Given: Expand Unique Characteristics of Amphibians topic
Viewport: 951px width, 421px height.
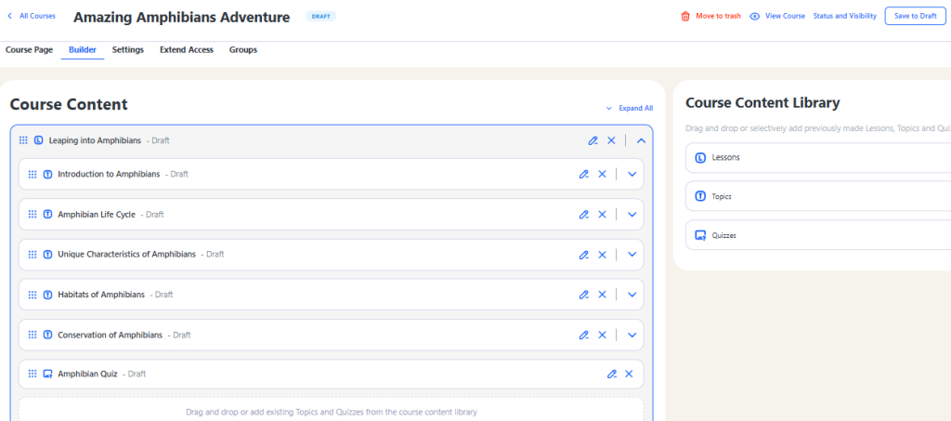Looking at the screenshot, I should coord(632,255).
